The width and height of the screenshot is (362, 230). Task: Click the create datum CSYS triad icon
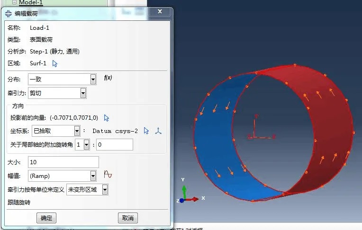pos(158,131)
